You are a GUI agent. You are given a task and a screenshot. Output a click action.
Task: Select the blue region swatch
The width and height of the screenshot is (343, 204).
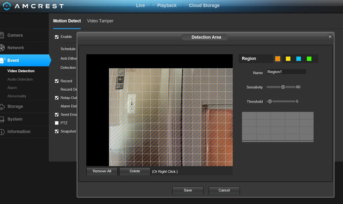(299, 59)
